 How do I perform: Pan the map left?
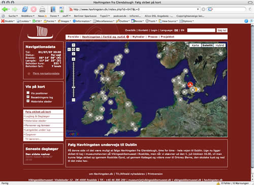tap(69, 50)
